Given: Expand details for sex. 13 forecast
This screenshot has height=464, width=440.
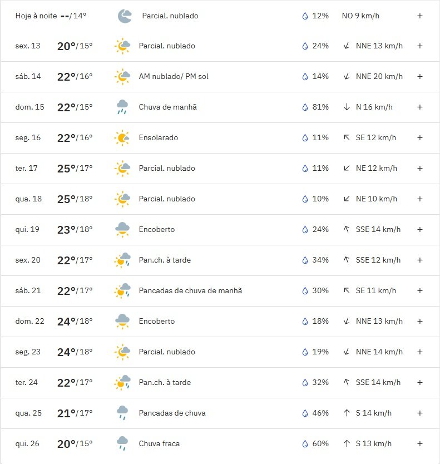Looking at the screenshot, I should [419, 46].
